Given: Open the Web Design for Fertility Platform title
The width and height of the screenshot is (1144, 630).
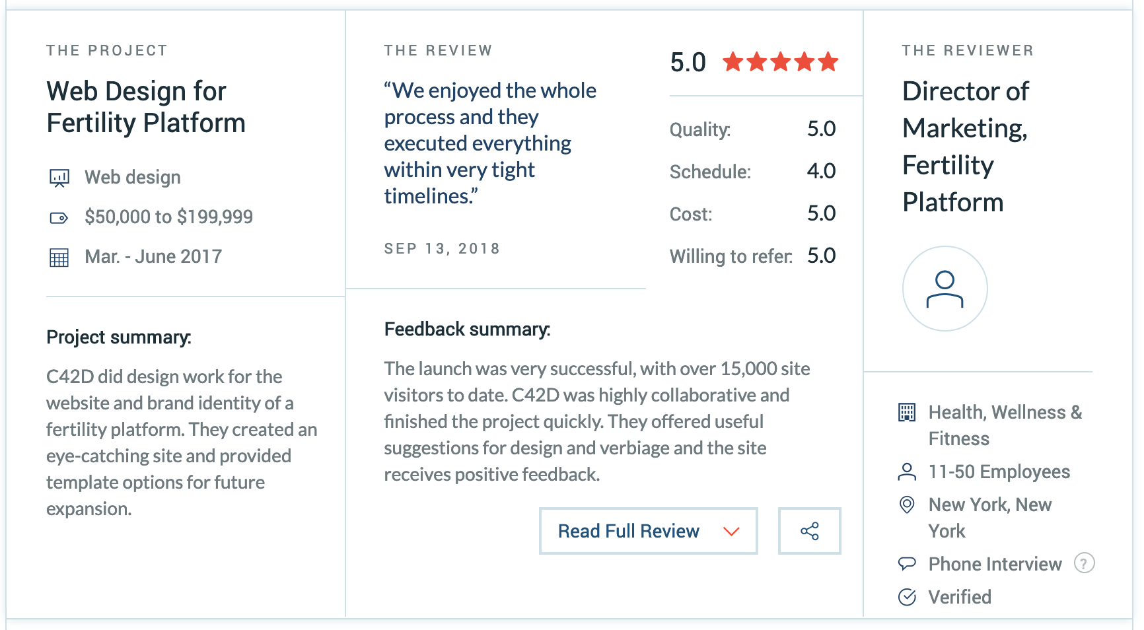Looking at the screenshot, I should pos(146,107).
